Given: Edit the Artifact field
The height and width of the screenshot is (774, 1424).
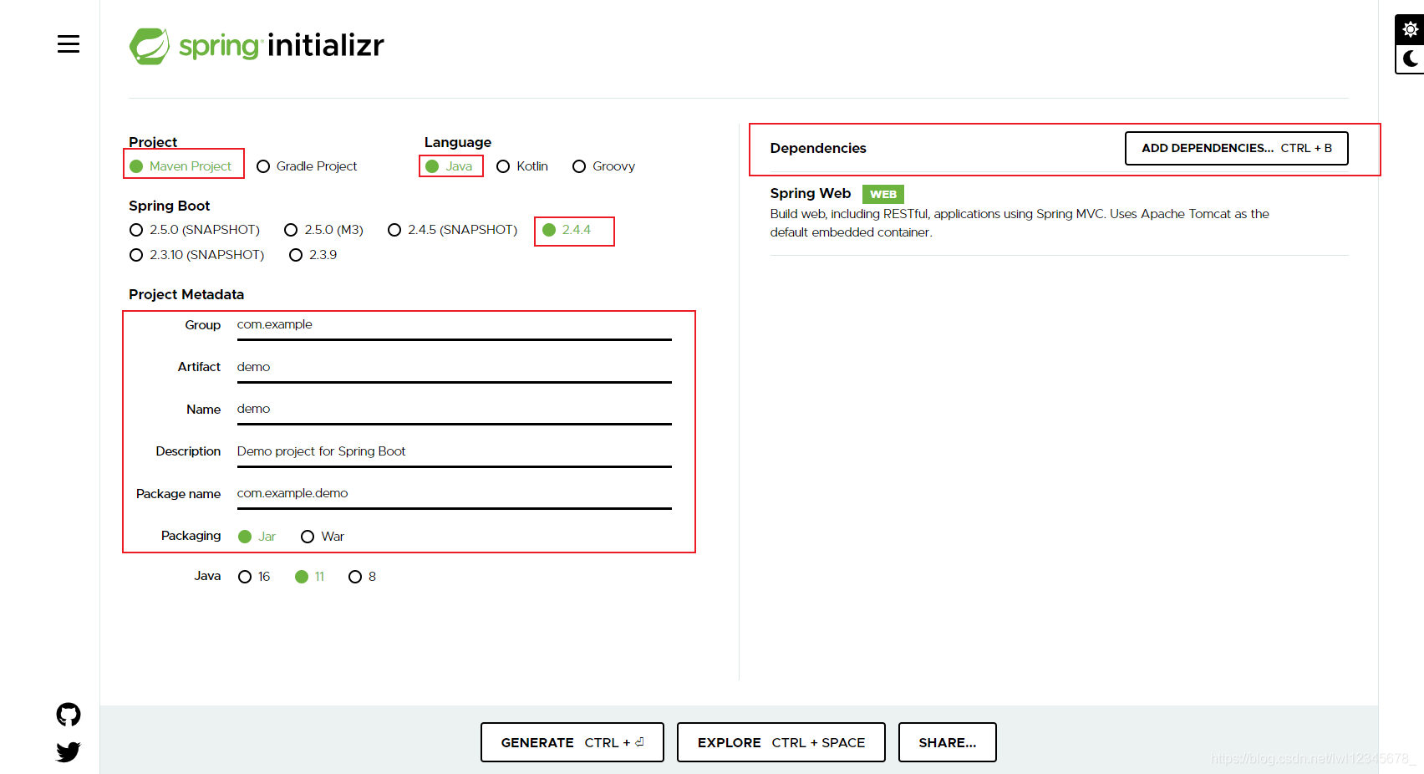Looking at the screenshot, I should coord(455,368).
